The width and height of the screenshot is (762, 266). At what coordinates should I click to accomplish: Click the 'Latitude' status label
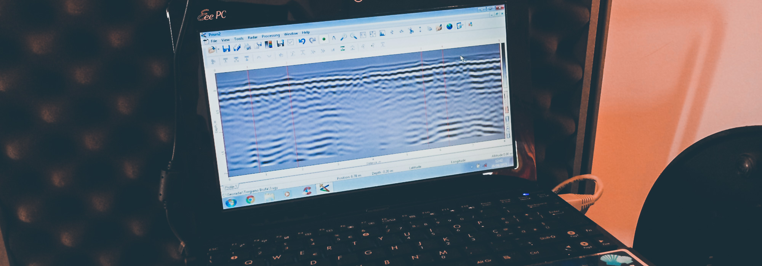pyautogui.click(x=415, y=168)
